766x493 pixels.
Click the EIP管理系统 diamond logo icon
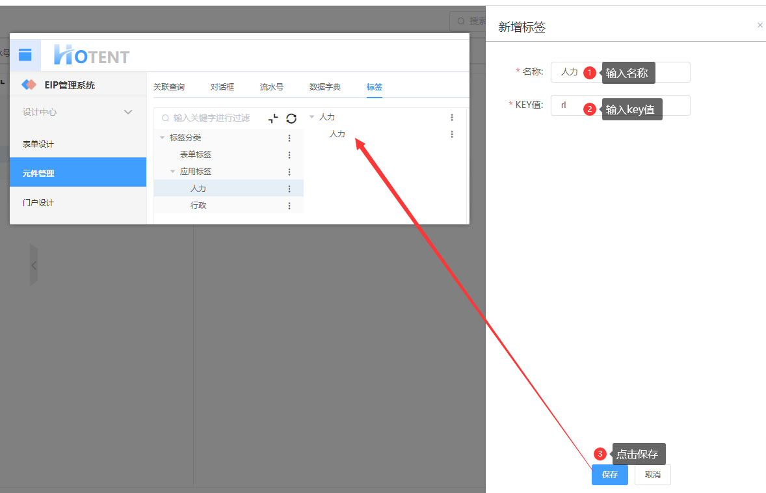click(29, 85)
